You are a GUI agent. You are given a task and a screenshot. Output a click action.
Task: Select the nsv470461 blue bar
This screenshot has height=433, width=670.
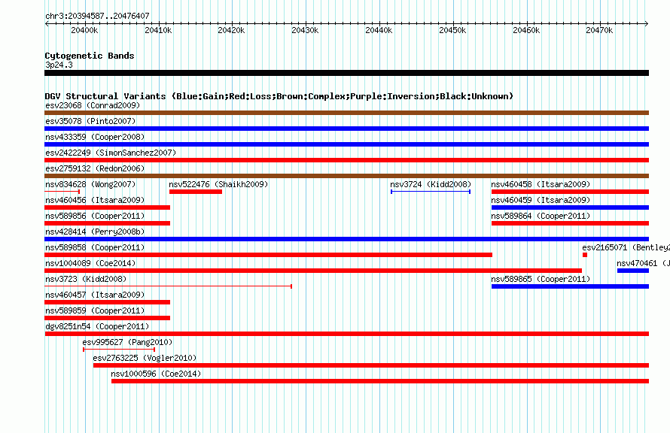point(633,271)
